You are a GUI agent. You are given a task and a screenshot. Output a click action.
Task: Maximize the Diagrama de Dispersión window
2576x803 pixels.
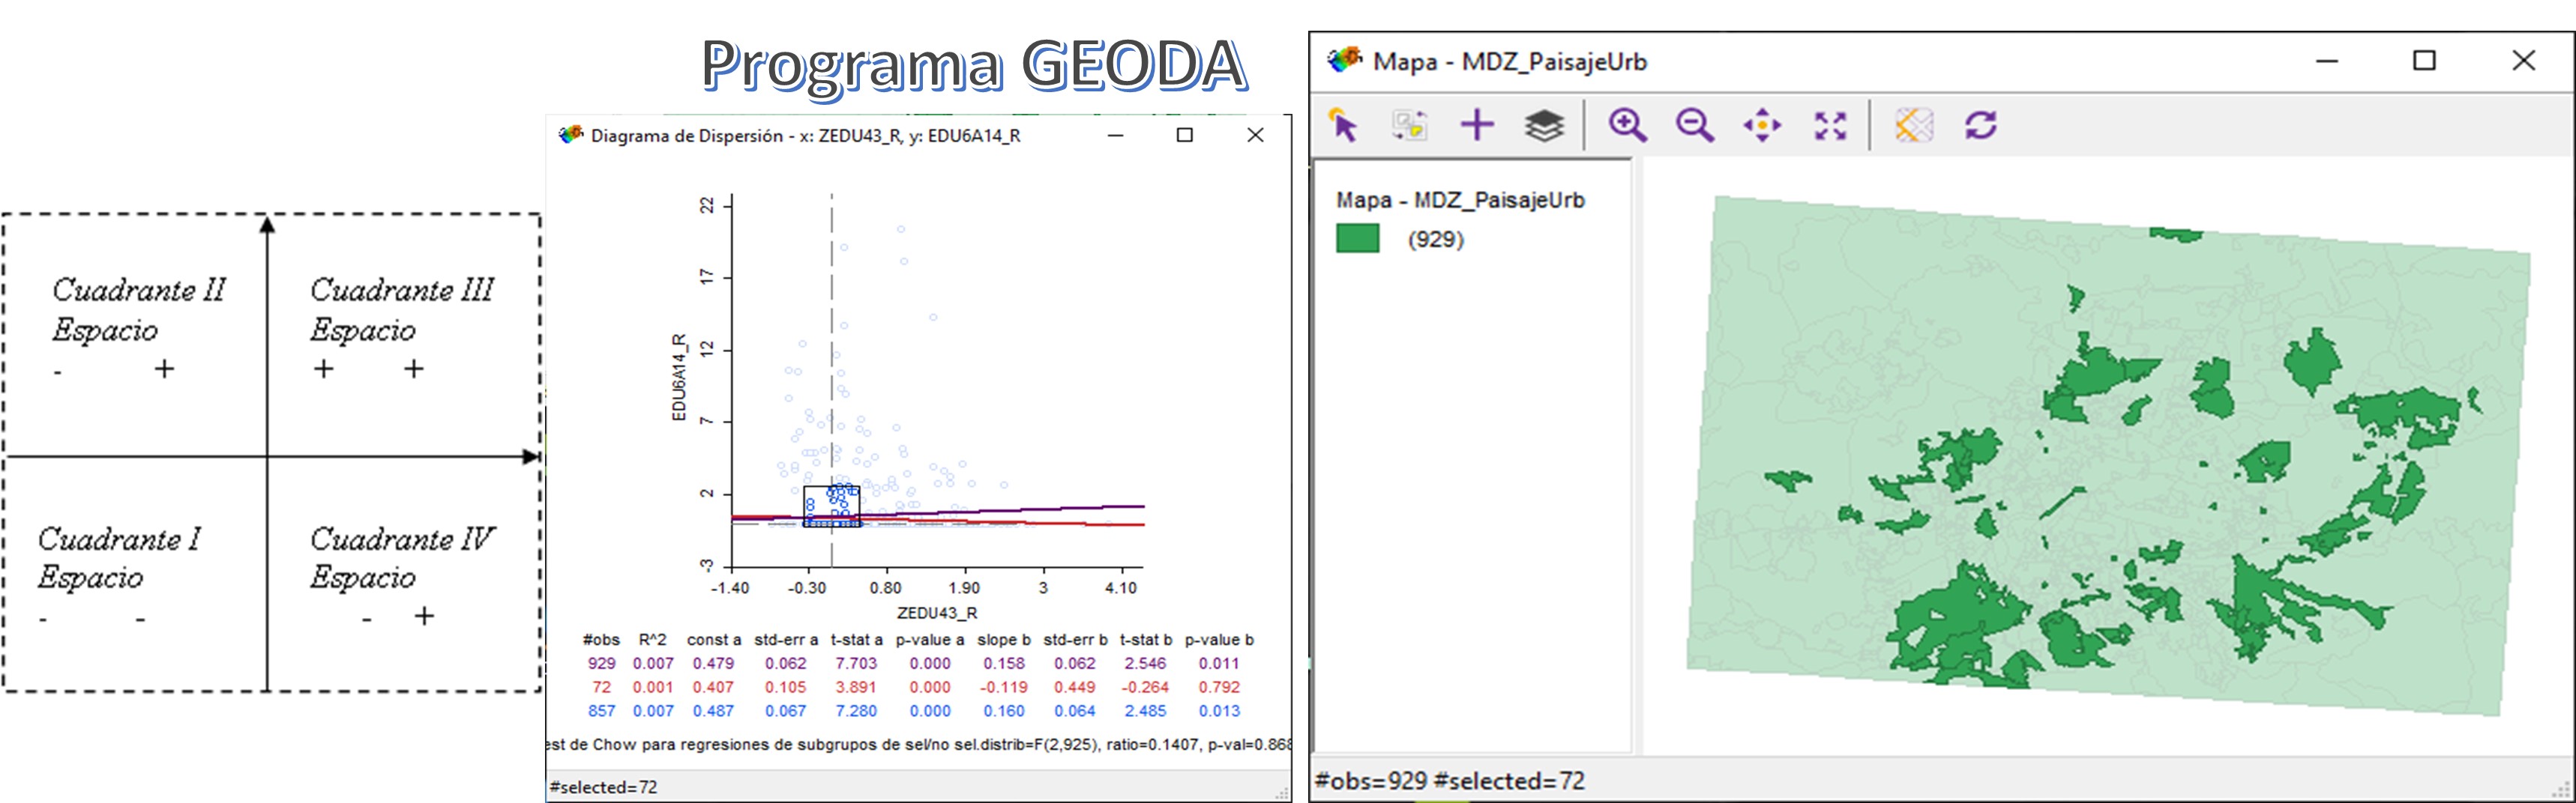pyautogui.click(x=1185, y=135)
